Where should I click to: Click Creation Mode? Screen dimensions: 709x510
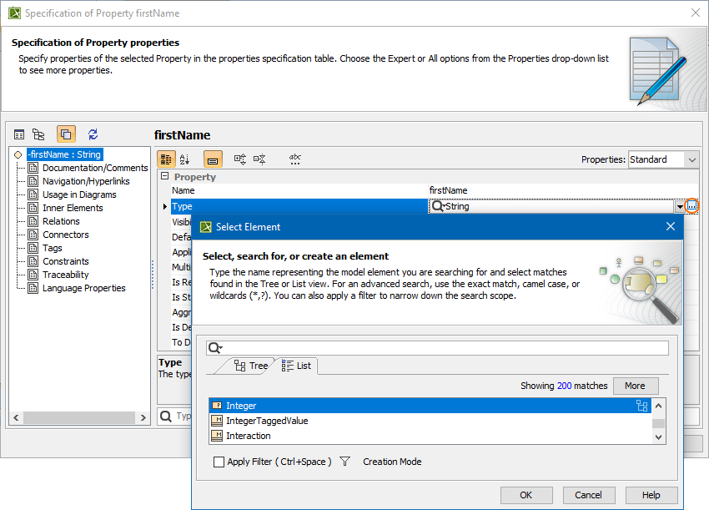click(x=392, y=462)
